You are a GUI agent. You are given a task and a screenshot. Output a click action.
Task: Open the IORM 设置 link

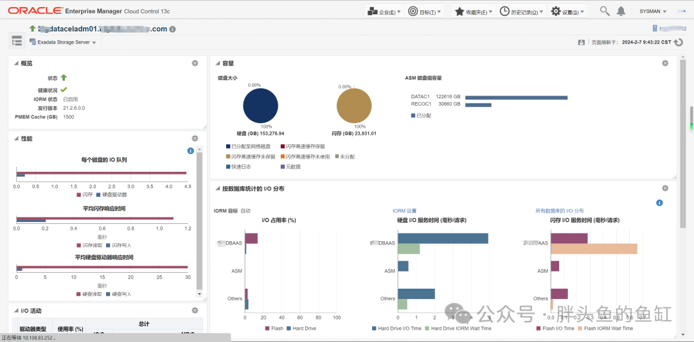pyautogui.click(x=404, y=211)
